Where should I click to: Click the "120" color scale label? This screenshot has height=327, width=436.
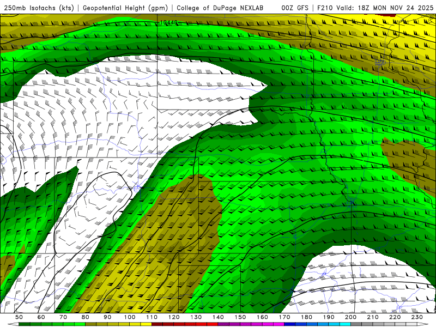[174, 317]
